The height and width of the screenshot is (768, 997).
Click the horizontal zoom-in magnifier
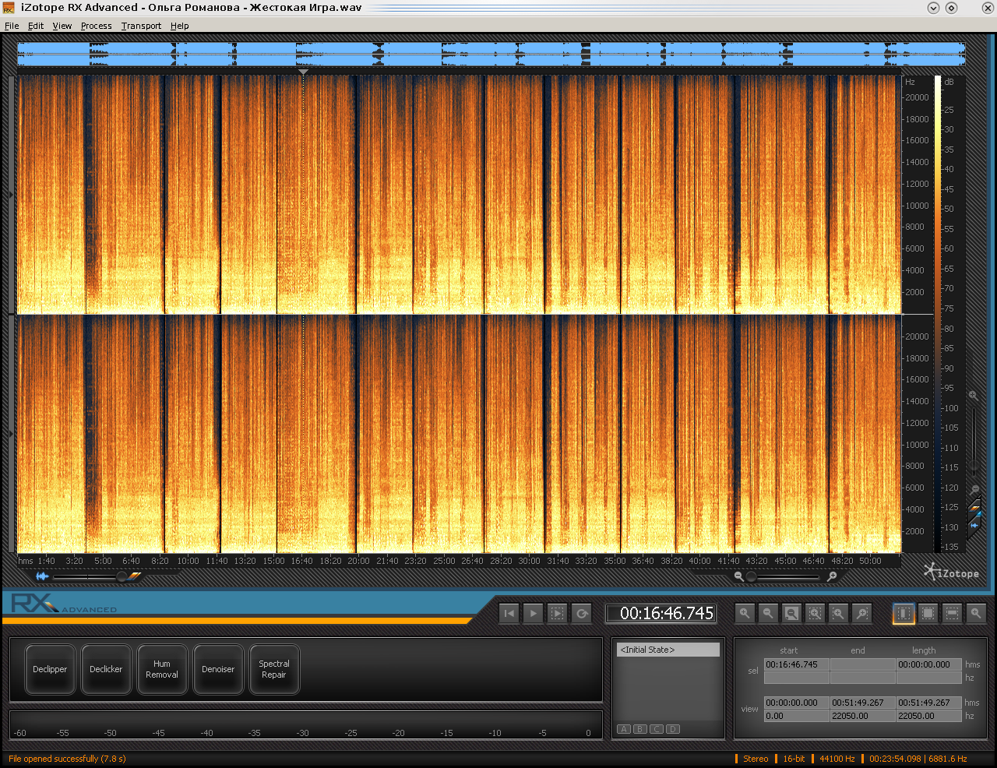point(832,576)
